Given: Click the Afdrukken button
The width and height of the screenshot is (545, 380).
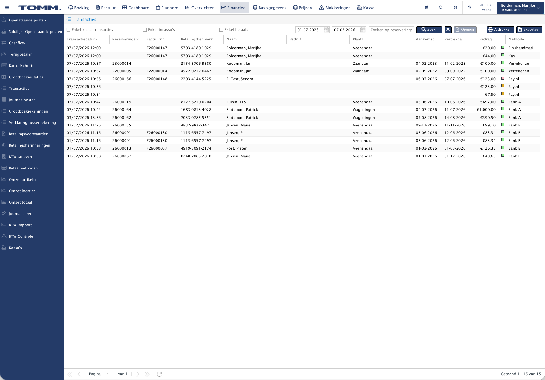Looking at the screenshot, I should (x=500, y=29).
